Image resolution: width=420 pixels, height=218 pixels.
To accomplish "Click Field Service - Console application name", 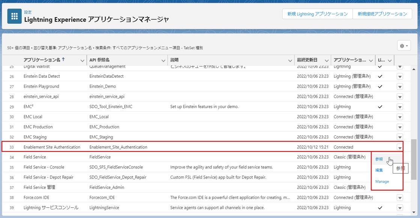I will pos(44,167).
